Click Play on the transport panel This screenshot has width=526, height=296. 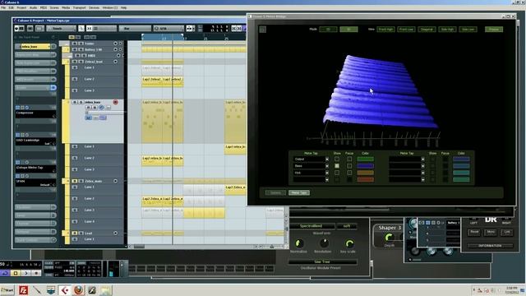click(x=25, y=274)
